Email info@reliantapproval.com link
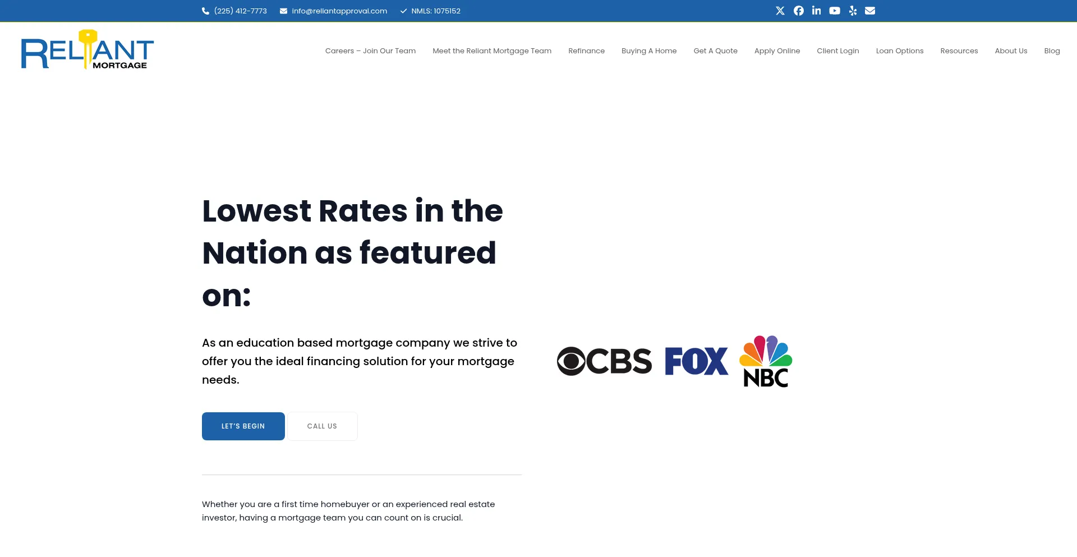The width and height of the screenshot is (1077, 557). (339, 11)
